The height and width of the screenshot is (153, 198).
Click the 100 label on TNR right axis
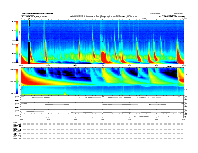[186, 74]
